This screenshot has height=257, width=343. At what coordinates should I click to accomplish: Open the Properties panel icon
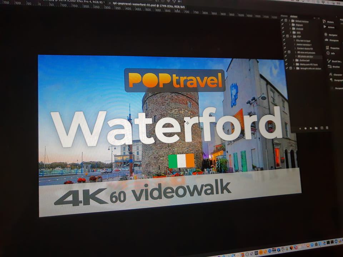point(327,48)
